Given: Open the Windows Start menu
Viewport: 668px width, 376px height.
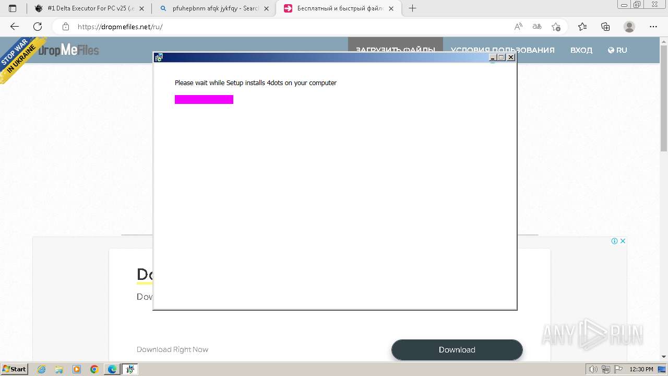Looking at the screenshot, I should pyautogui.click(x=14, y=369).
